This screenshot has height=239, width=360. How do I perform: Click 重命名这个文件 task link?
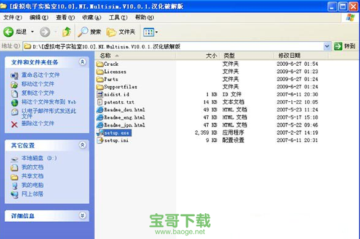point(41,74)
